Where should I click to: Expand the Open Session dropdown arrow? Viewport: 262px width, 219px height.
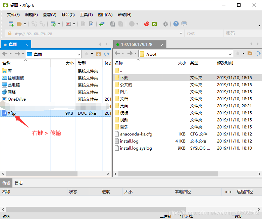[25, 24]
